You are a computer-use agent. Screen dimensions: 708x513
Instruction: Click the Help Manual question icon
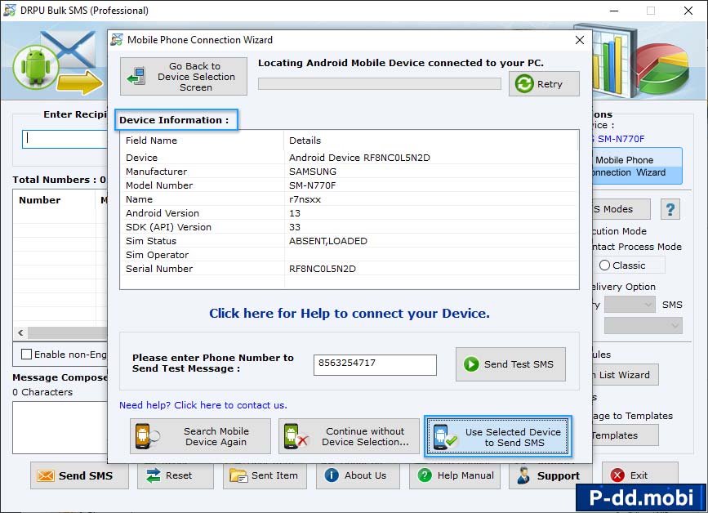coord(425,475)
